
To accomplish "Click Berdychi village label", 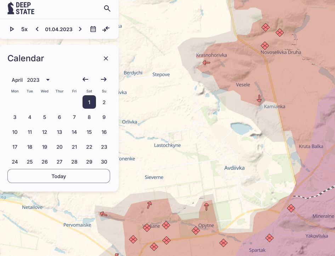I will pyautogui.click(x=133, y=73).
